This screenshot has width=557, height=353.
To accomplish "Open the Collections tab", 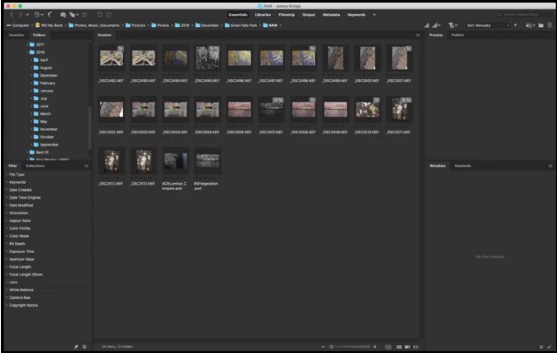I will (x=35, y=165).
